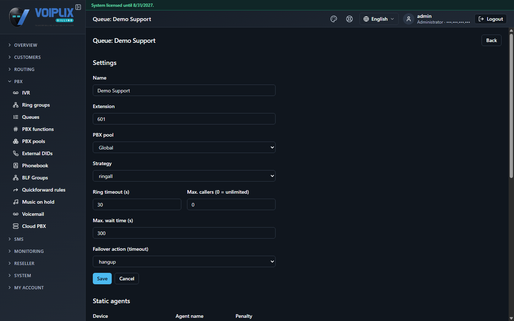Save the queue settings
This screenshot has width=514, height=321.
tap(102, 279)
